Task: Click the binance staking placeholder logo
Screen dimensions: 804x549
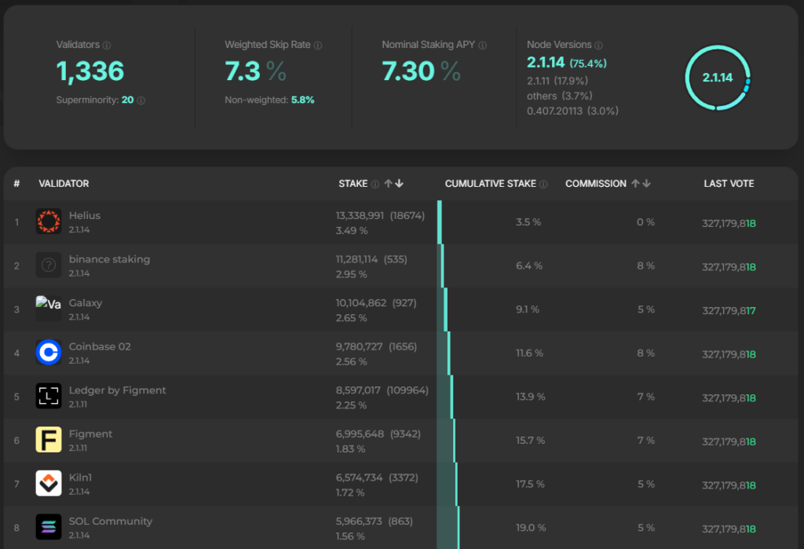Action: [x=49, y=265]
